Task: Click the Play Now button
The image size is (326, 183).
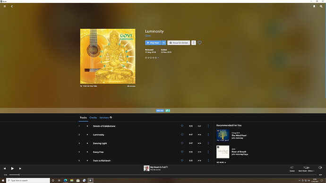Action: click(x=153, y=43)
